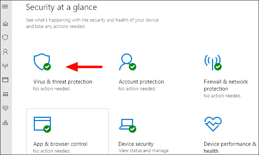Open Device security text link
The height and width of the screenshot is (155, 259).
pos(136,144)
